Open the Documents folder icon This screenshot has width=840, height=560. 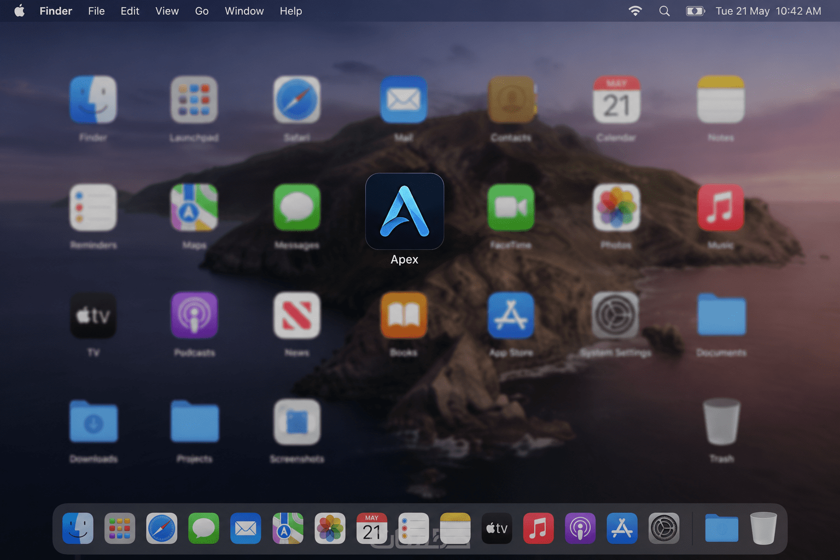click(721, 314)
